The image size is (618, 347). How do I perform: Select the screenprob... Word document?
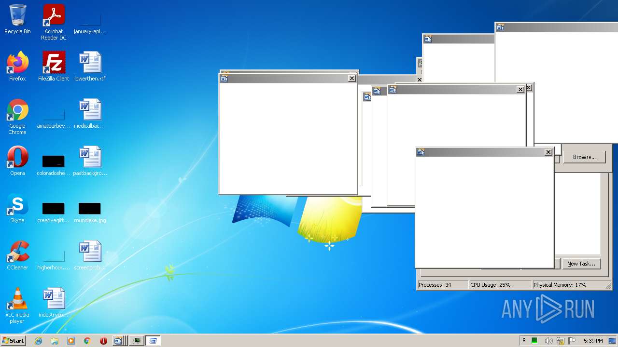tap(90, 255)
